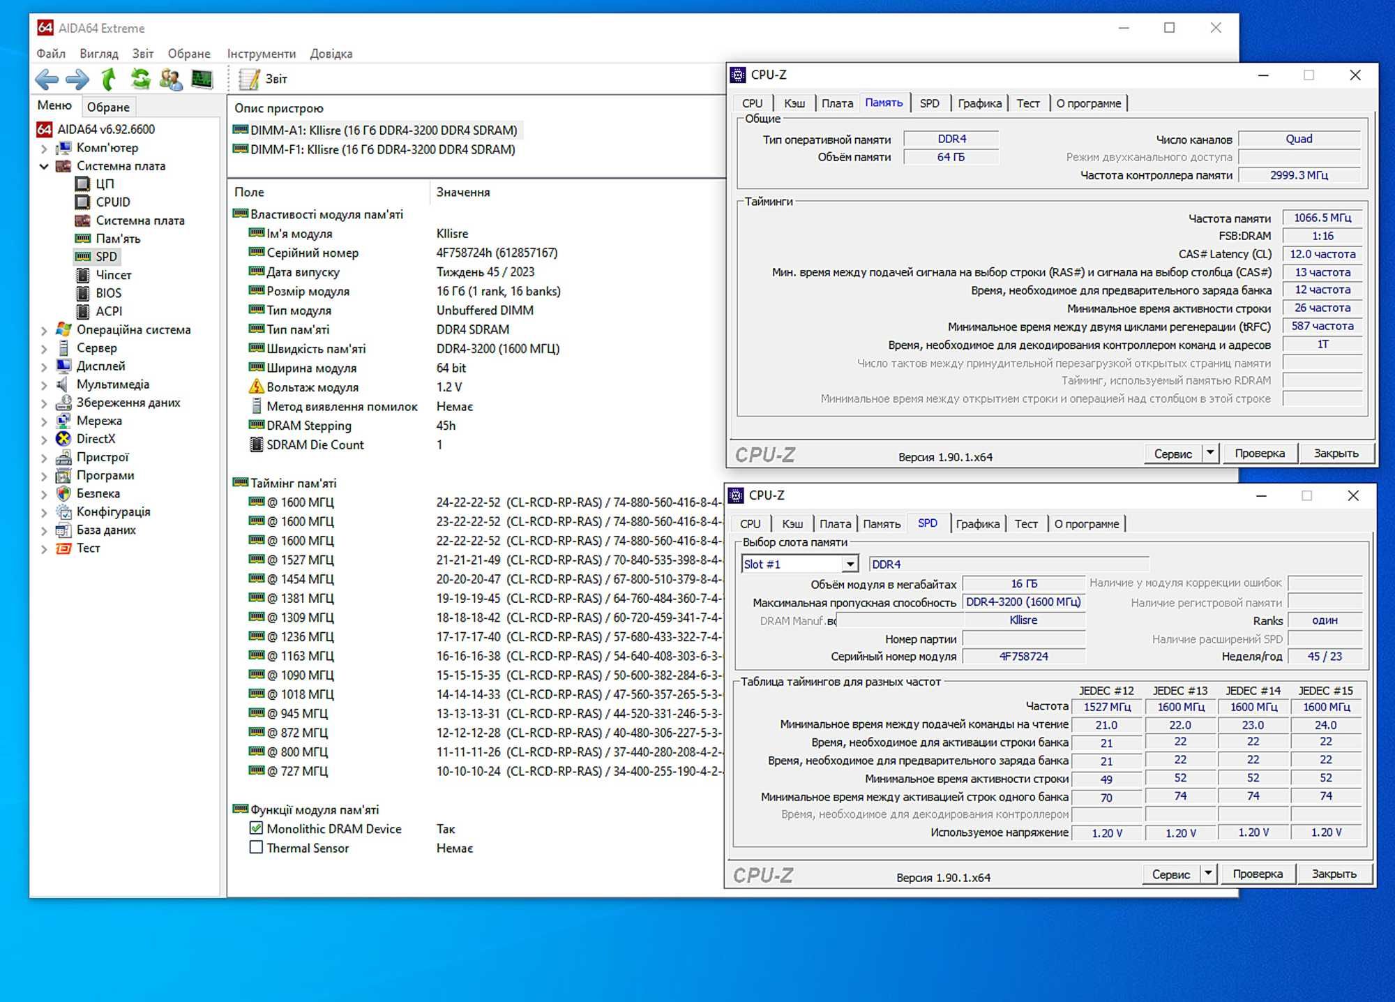1395x1002 pixels.
Task: Open the Вигляд menu
Action: tap(99, 54)
